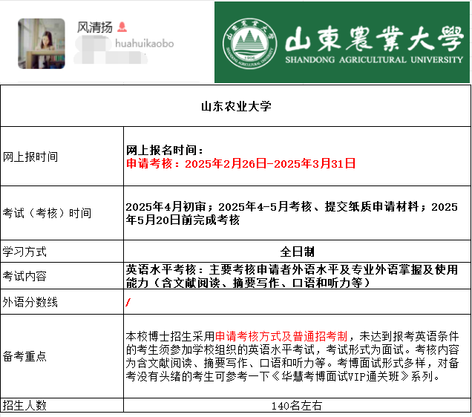This screenshot has width=472, height=417.
Task: Select the line 年5月20日前完成考核
Action: (183, 220)
